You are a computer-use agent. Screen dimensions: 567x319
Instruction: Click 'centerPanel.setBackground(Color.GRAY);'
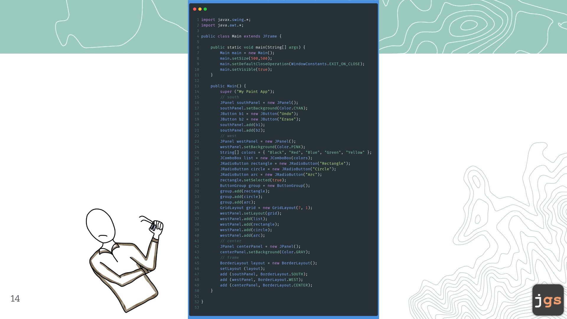(x=265, y=252)
